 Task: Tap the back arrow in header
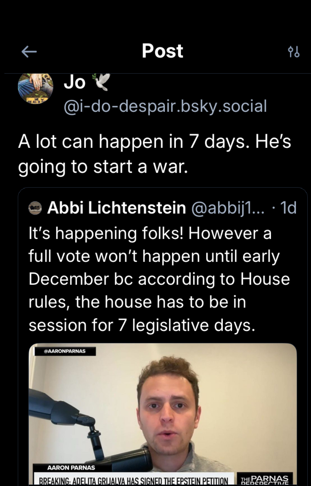pyautogui.click(x=29, y=52)
